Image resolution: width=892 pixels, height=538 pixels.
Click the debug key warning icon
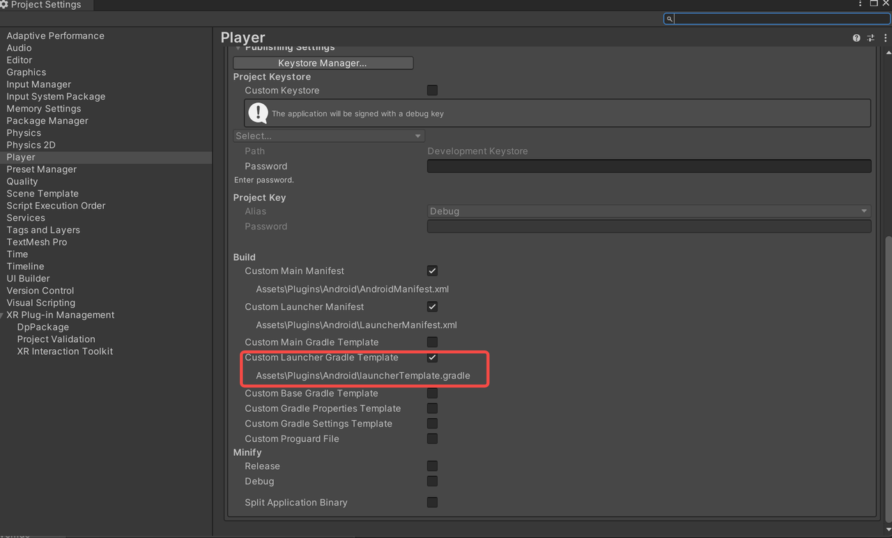click(258, 112)
